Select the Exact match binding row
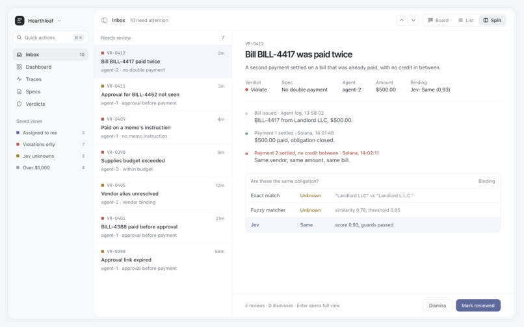 pos(373,195)
